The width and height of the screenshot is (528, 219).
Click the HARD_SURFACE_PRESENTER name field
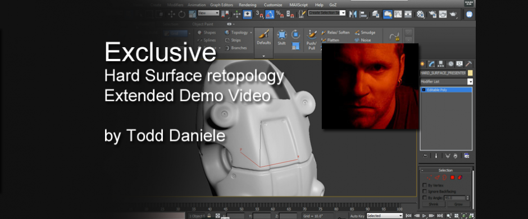point(443,73)
